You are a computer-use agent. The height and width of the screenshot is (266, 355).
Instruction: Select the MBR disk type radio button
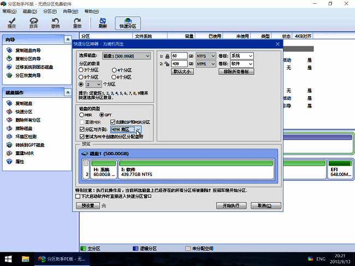[x=82, y=115]
